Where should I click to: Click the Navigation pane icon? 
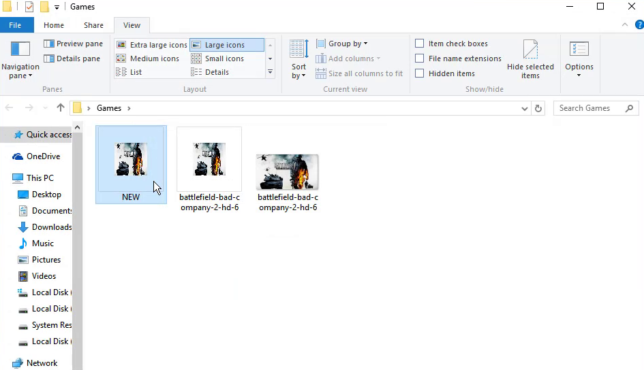click(x=20, y=50)
